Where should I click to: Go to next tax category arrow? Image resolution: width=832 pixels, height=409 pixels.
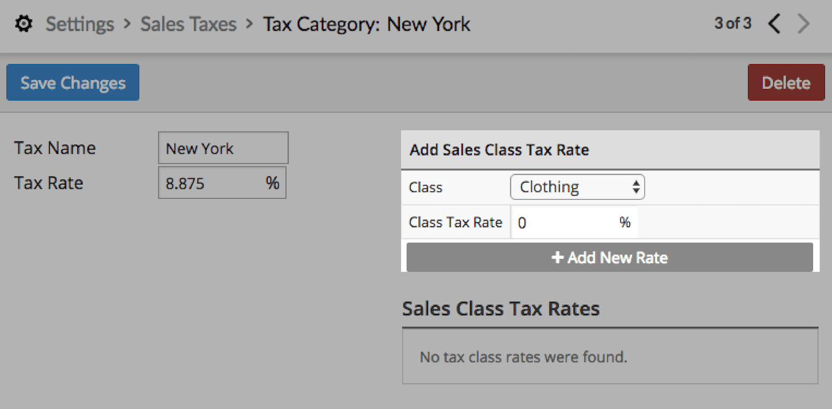coord(803,24)
